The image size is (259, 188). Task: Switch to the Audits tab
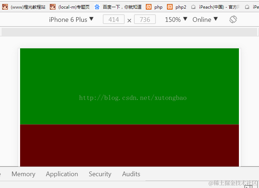(x=131, y=174)
